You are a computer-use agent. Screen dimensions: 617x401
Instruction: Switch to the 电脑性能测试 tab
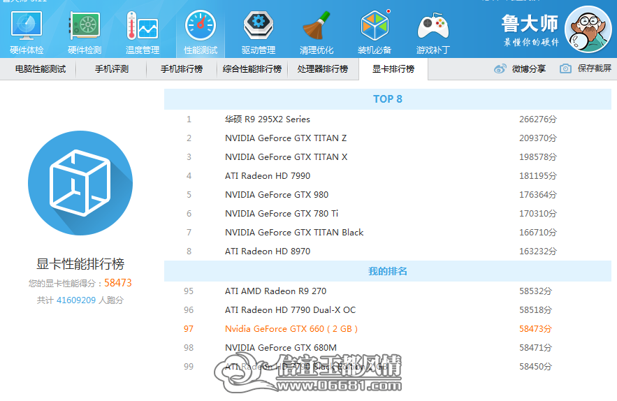pyautogui.click(x=41, y=69)
